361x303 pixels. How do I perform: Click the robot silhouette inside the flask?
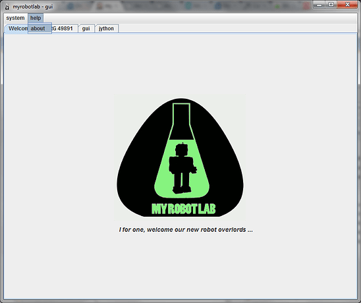182,168
